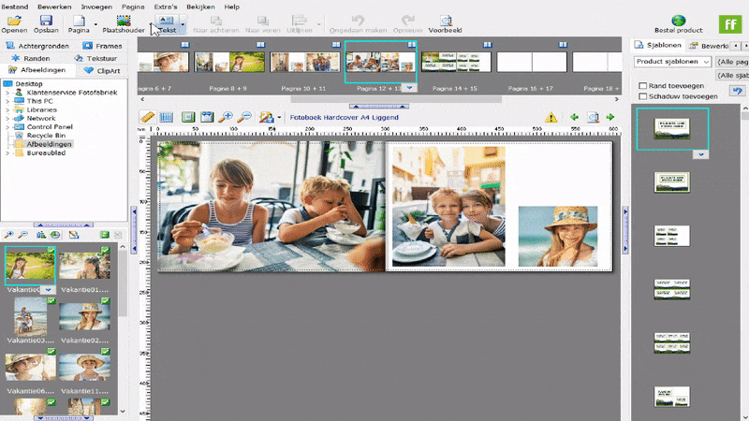The width and height of the screenshot is (749, 421).
Task: Open the Invoegen menu
Action: 96,7
